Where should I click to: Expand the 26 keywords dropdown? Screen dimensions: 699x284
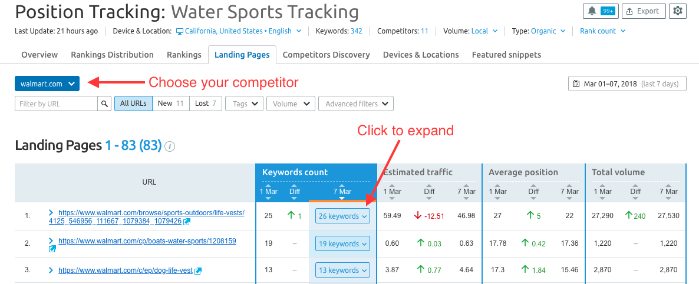(342, 216)
